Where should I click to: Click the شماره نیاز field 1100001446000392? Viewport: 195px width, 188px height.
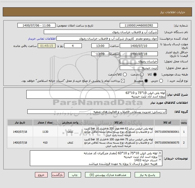(139, 25)
